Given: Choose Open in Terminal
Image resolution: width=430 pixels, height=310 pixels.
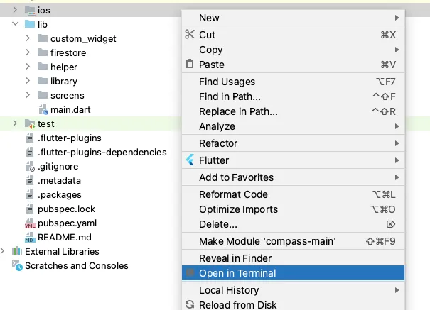Looking at the screenshot, I should click(237, 273).
